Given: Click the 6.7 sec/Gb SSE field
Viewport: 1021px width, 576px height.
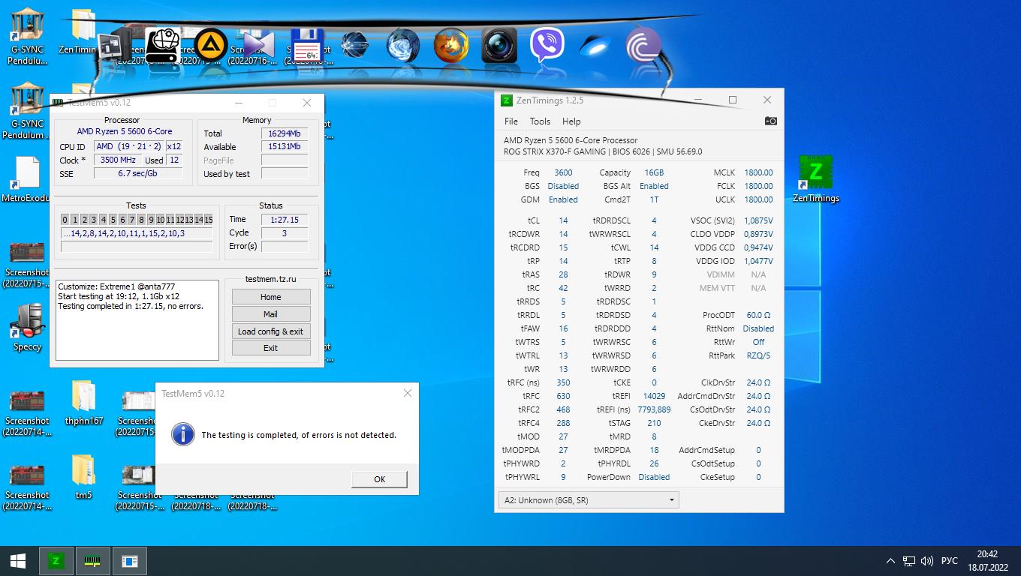Looking at the screenshot, I should (x=138, y=174).
